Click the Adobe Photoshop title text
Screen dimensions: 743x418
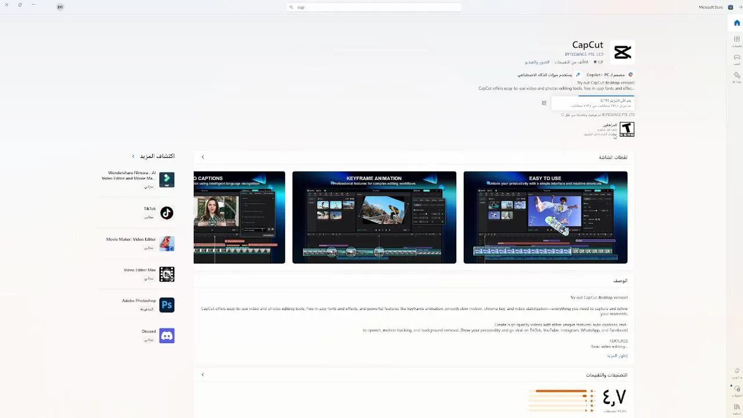point(139,301)
